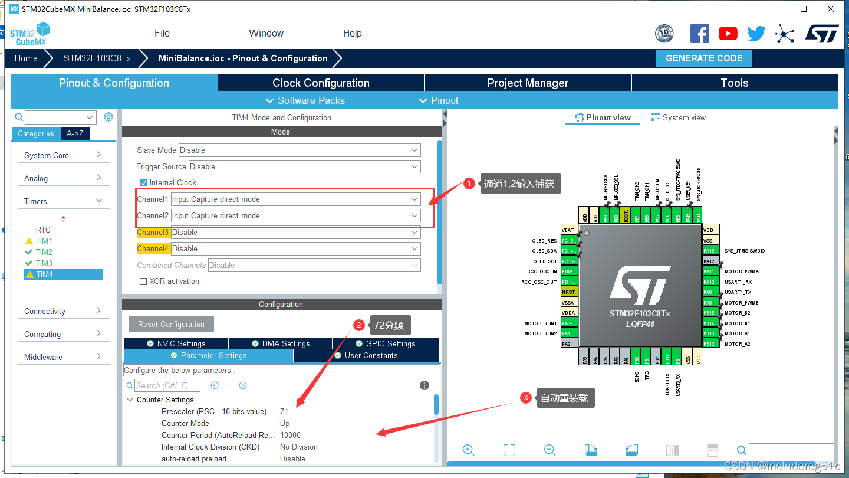849x478 pixels.
Task: Open the DMA Settings tab
Action: pos(280,343)
